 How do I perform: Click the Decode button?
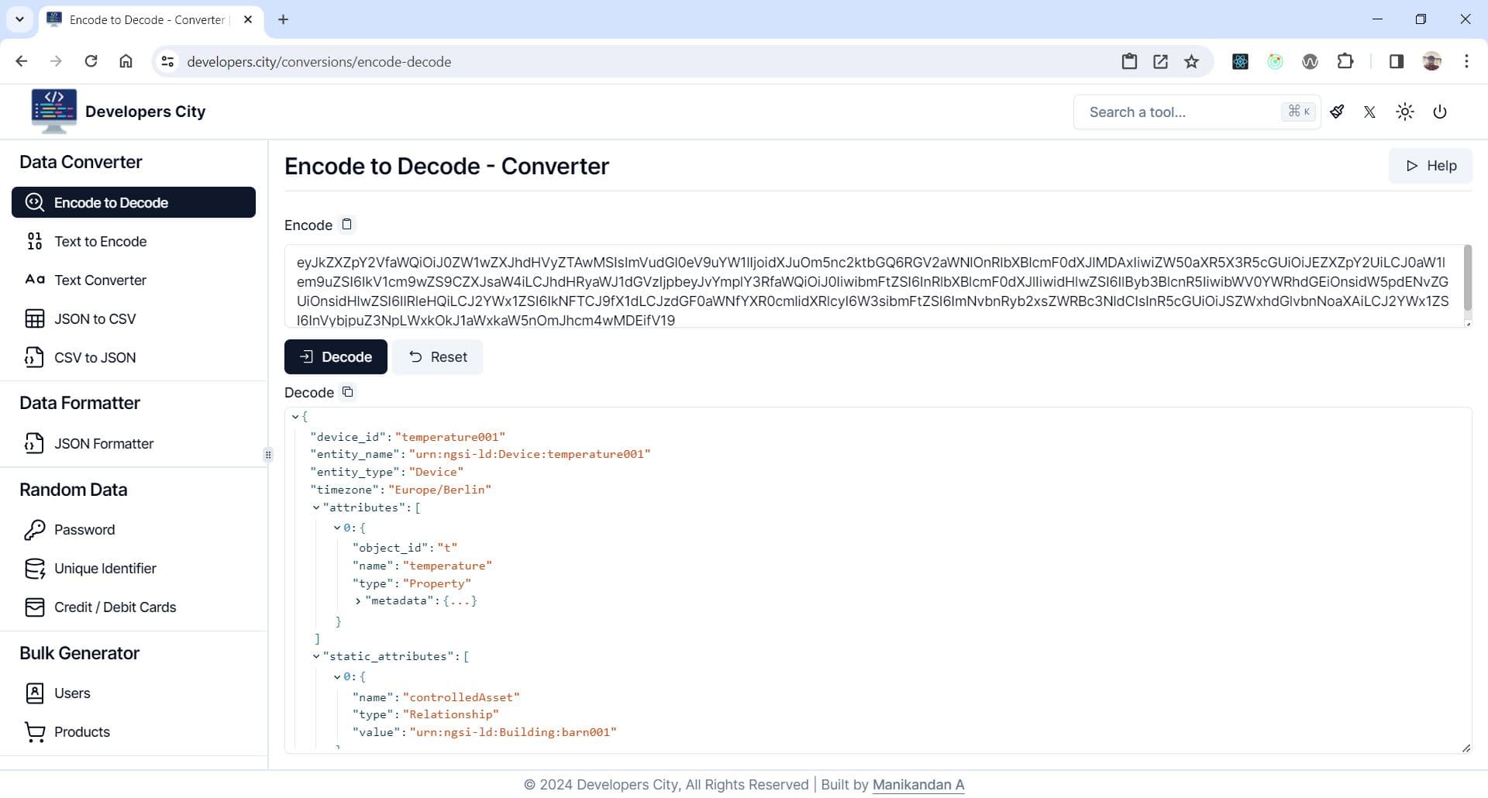[x=336, y=356]
